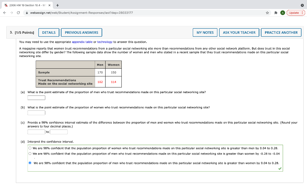Viewport: 307px width, 191px height.
Task: Open a new browser tab
Action: tap(57, 5)
